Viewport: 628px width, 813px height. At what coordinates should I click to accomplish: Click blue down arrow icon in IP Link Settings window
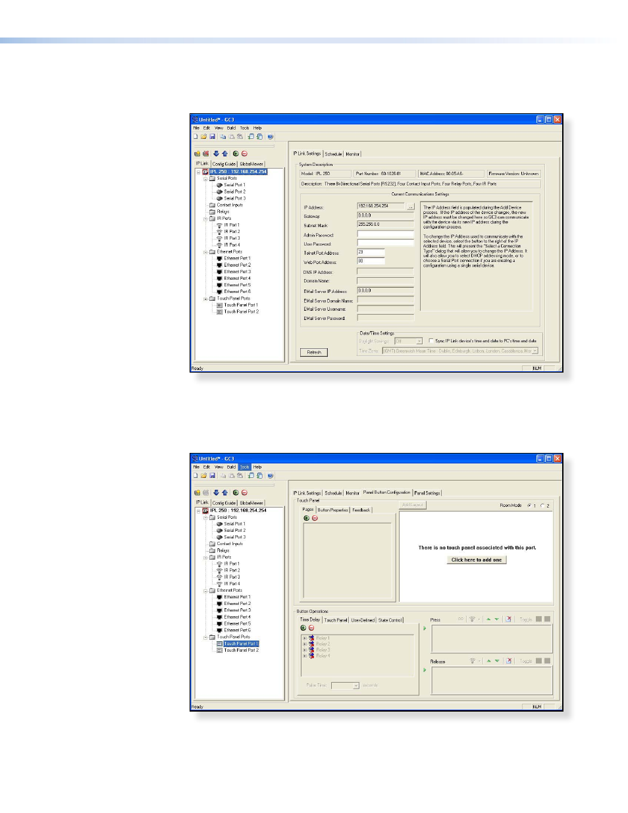point(216,153)
